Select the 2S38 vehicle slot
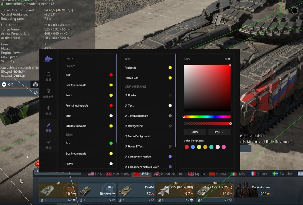The width and height of the screenshot is (303, 205). [58, 190]
